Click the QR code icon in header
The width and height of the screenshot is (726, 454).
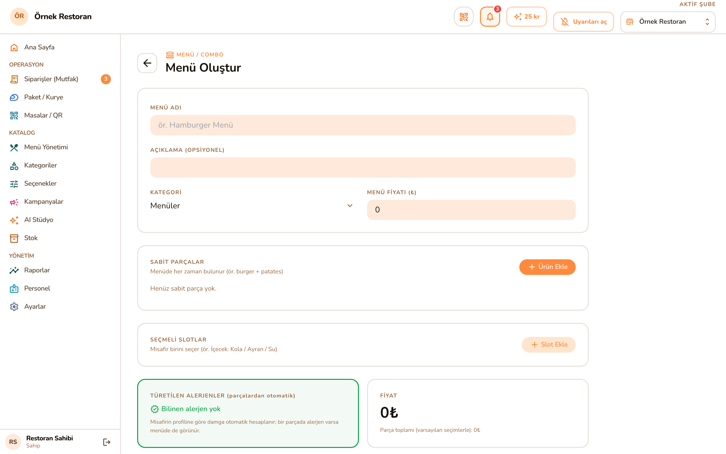coord(464,17)
